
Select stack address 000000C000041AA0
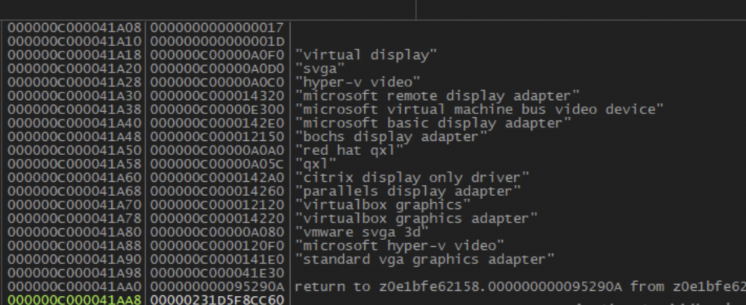[74, 287]
